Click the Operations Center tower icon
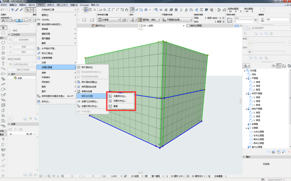 93,26
